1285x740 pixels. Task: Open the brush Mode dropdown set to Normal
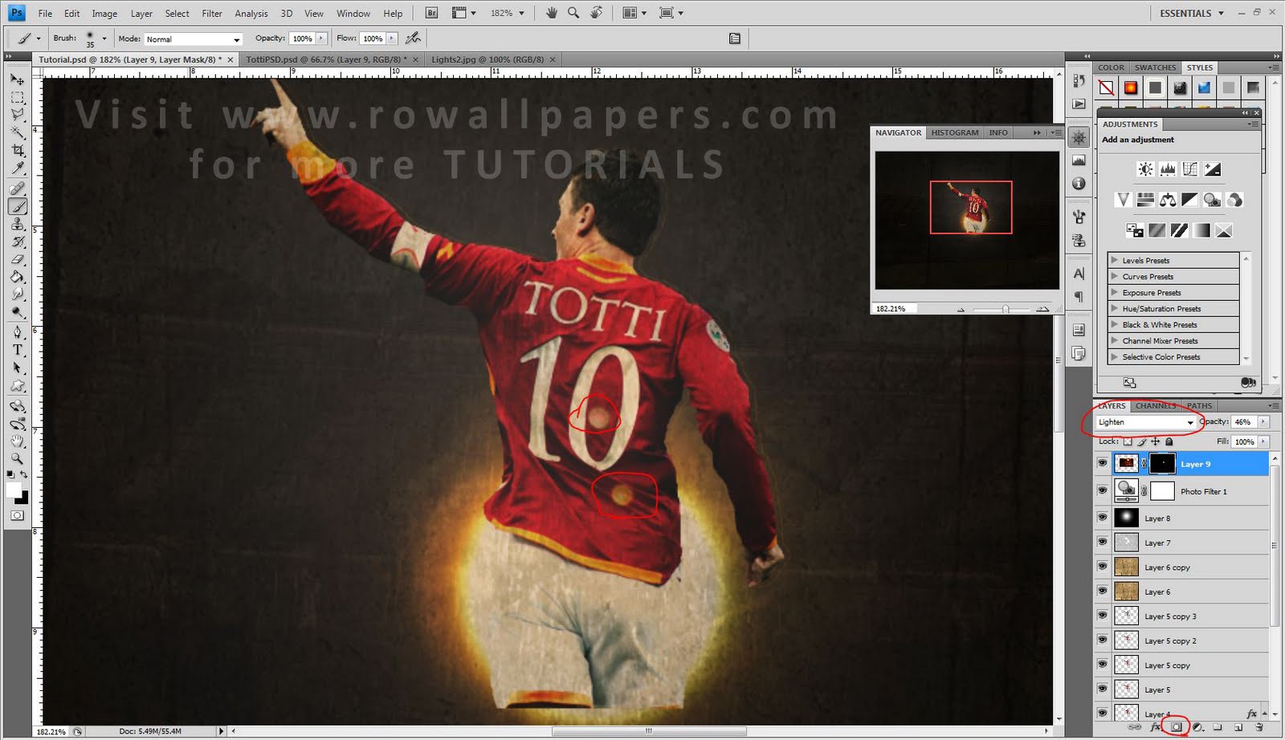(x=193, y=39)
